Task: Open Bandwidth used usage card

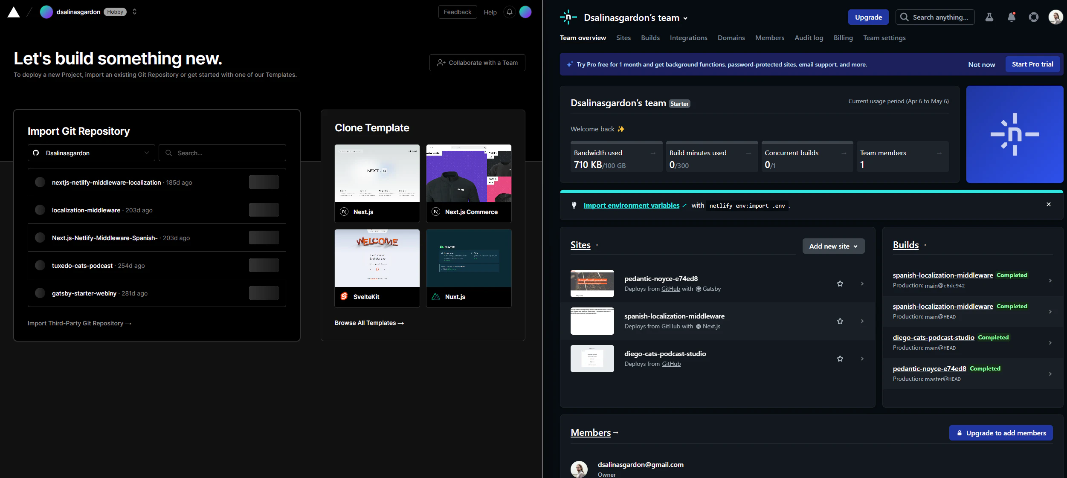Action: (616, 157)
